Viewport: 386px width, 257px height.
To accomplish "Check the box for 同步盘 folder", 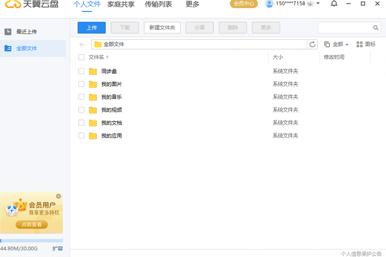I will (x=82, y=71).
